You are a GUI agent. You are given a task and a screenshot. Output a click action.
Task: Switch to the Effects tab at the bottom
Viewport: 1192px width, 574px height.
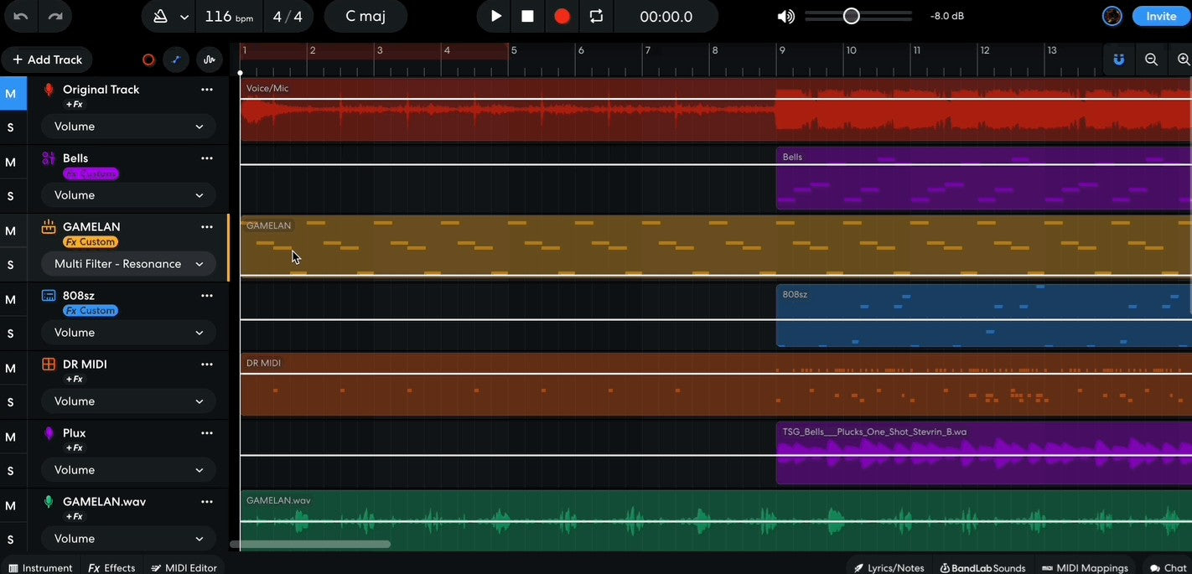(111, 567)
